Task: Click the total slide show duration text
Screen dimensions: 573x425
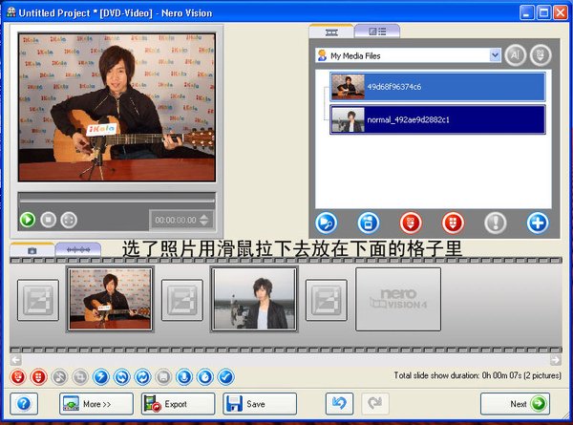Action: tap(477, 375)
